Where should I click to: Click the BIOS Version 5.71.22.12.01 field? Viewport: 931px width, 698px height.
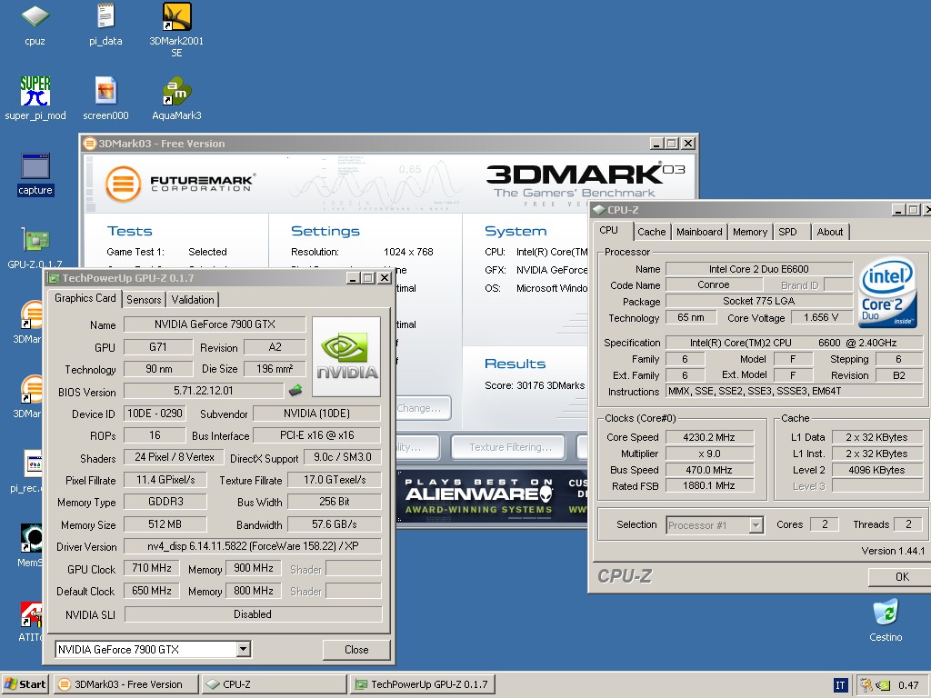tap(204, 391)
